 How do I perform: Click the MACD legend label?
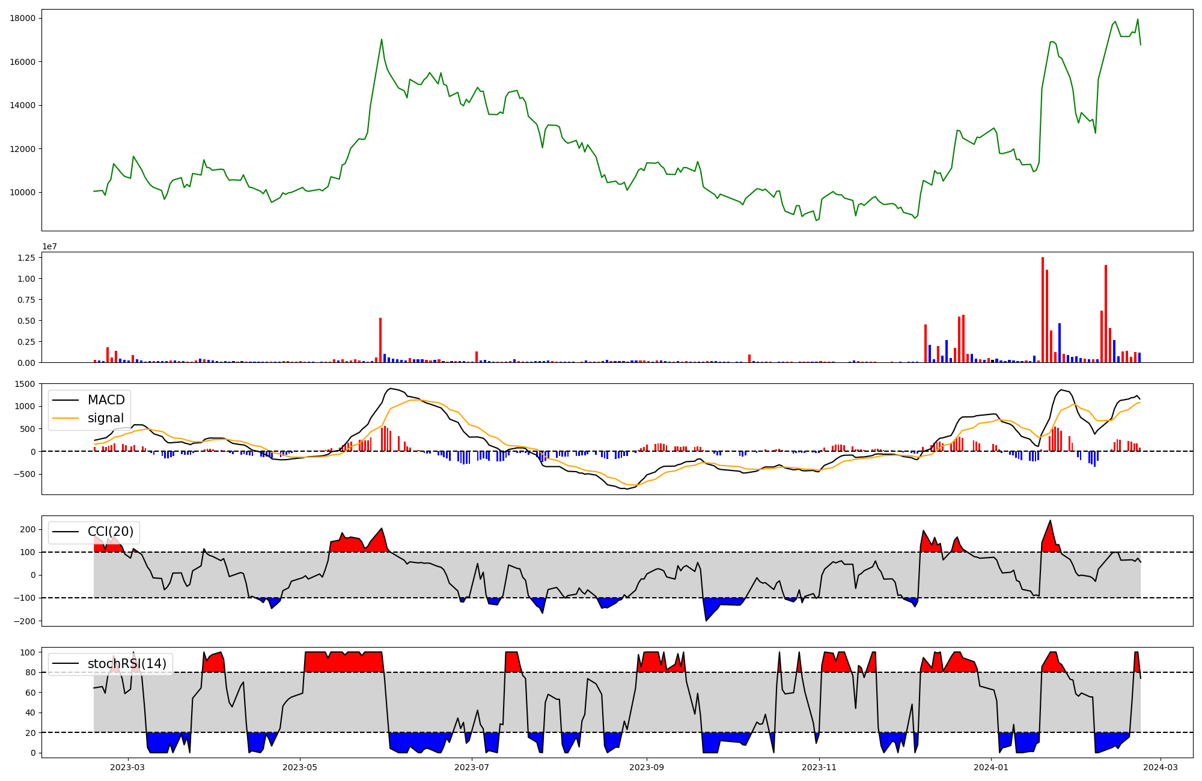[106, 400]
